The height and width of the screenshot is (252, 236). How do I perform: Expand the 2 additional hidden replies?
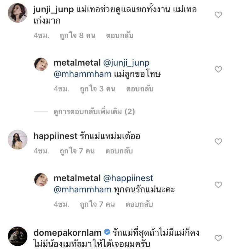[94, 112]
